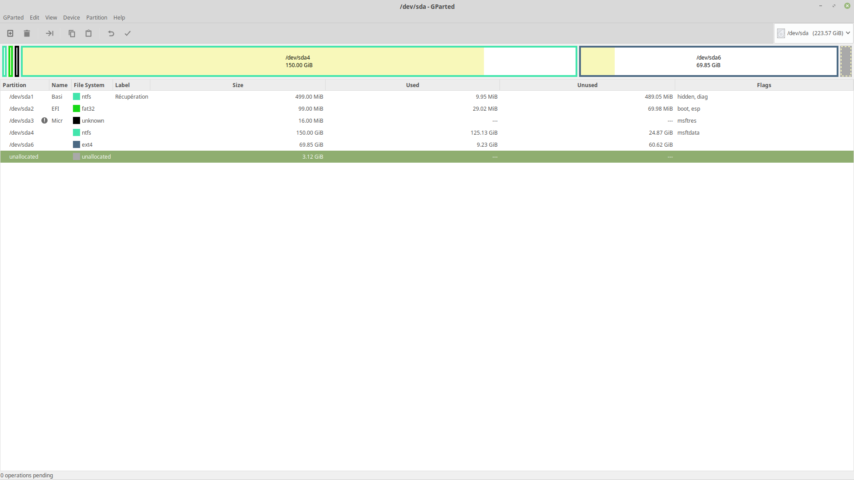This screenshot has width=854, height=480.
Task: Click the Apply all operations checkmark
Action: pos(128,33)
